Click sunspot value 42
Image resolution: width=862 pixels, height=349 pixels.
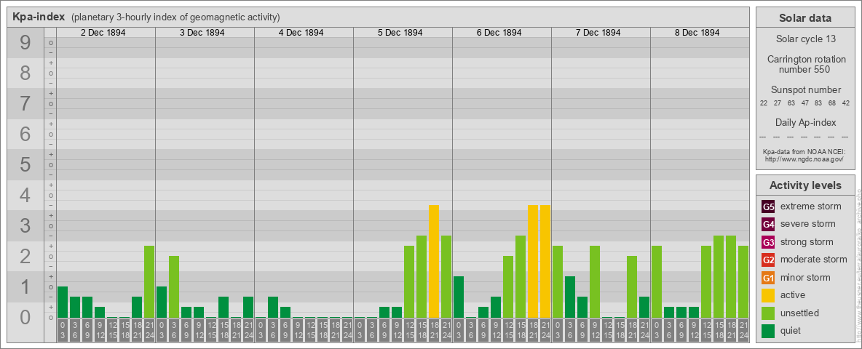(x=846, y=103)
